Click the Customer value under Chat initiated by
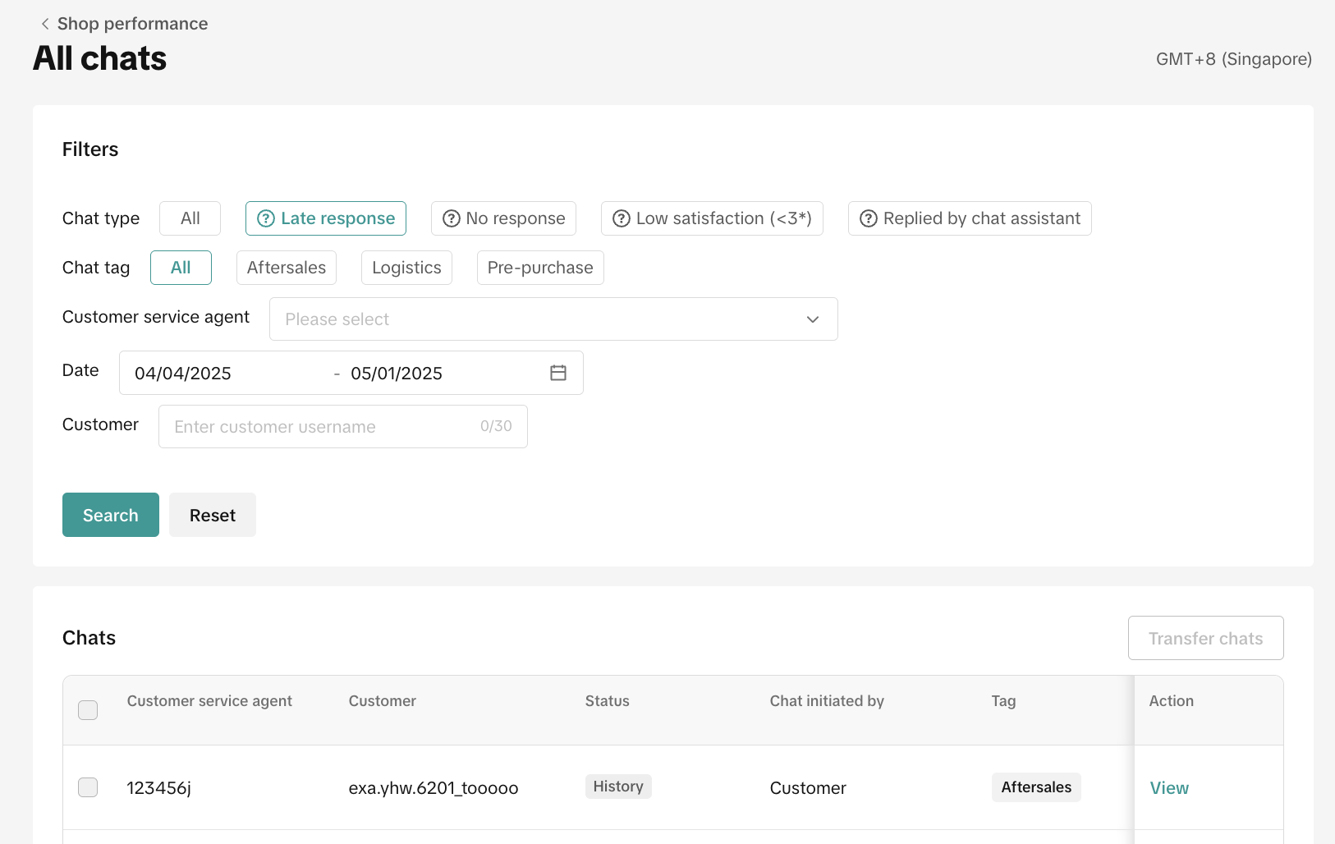1335x844 pixels. [808, 788]
